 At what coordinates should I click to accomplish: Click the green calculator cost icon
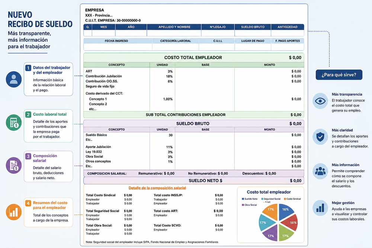tap(14, 123)
